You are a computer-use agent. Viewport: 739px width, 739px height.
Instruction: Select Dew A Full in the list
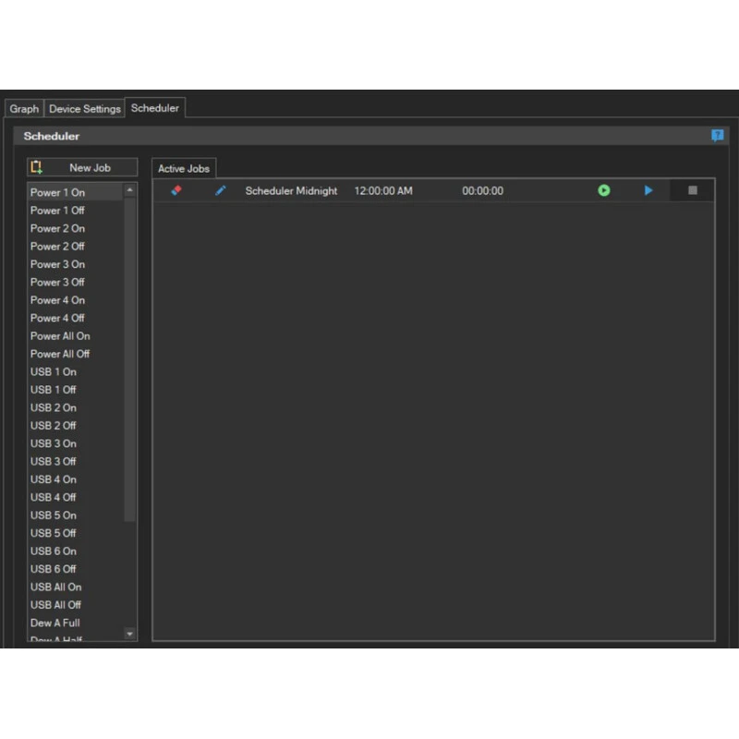coord(55,623)
